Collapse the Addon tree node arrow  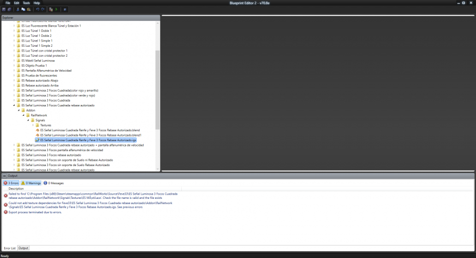click(x=19, y=111)
